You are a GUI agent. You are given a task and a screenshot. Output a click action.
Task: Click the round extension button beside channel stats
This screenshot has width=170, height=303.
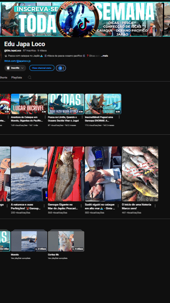click(x=61, y=68)
